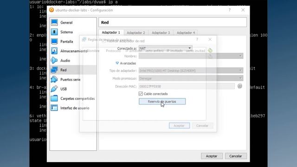The image size is (297, 167).
Task: Open the Tipo de adaptador dropdown
Action: tap(191, 71)
